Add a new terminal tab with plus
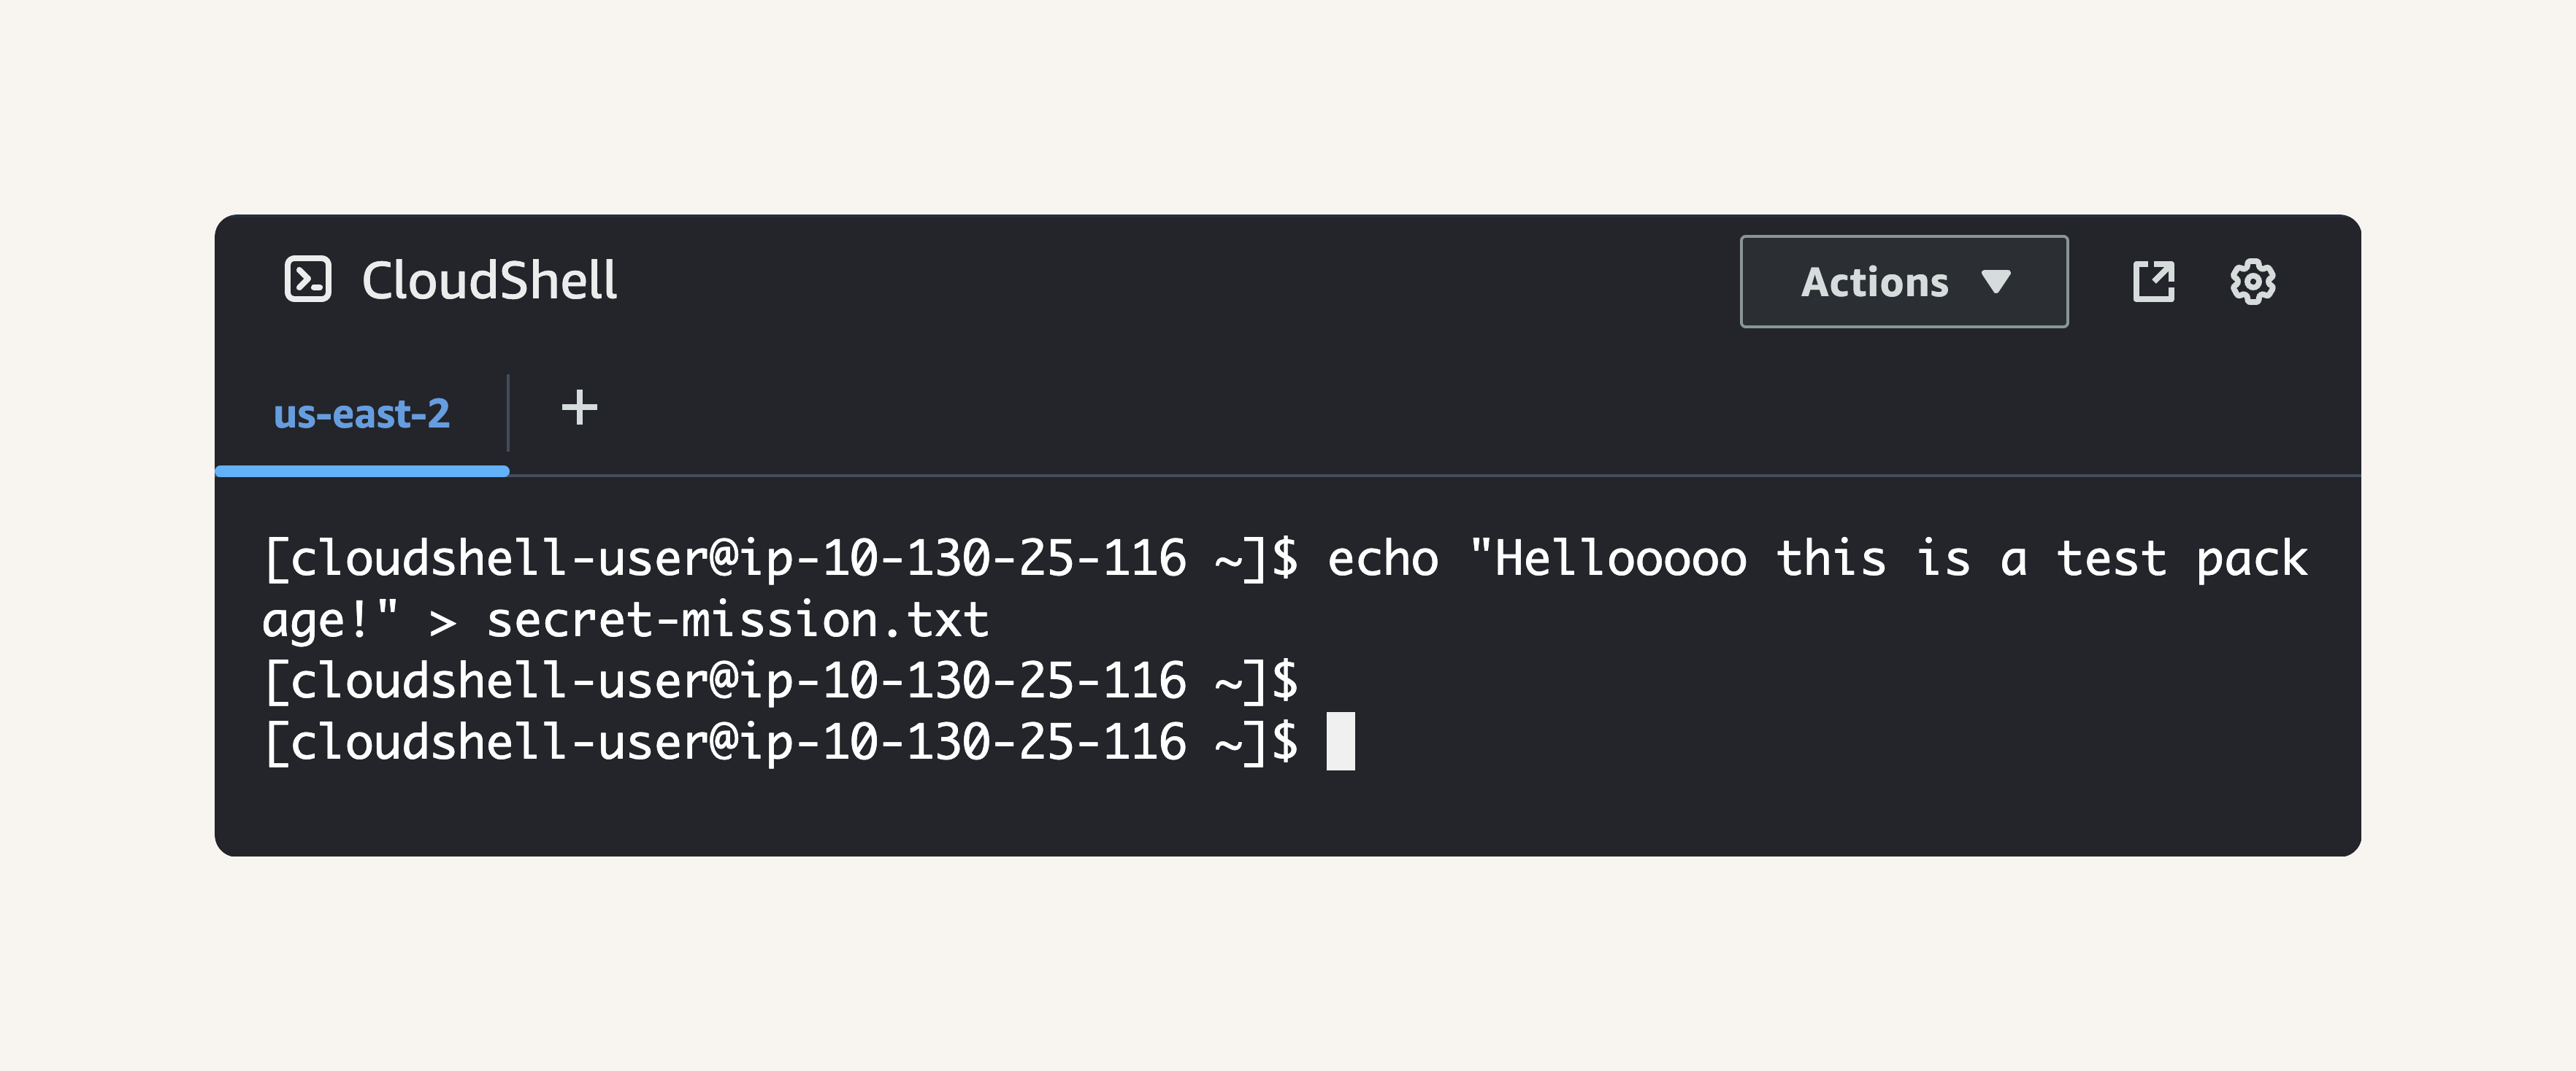The image size is (2576, 1071). [579, 408]
